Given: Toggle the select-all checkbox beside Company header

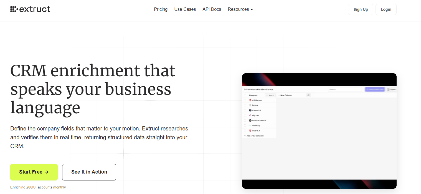Looking at the screenshot, I should 245,95.
